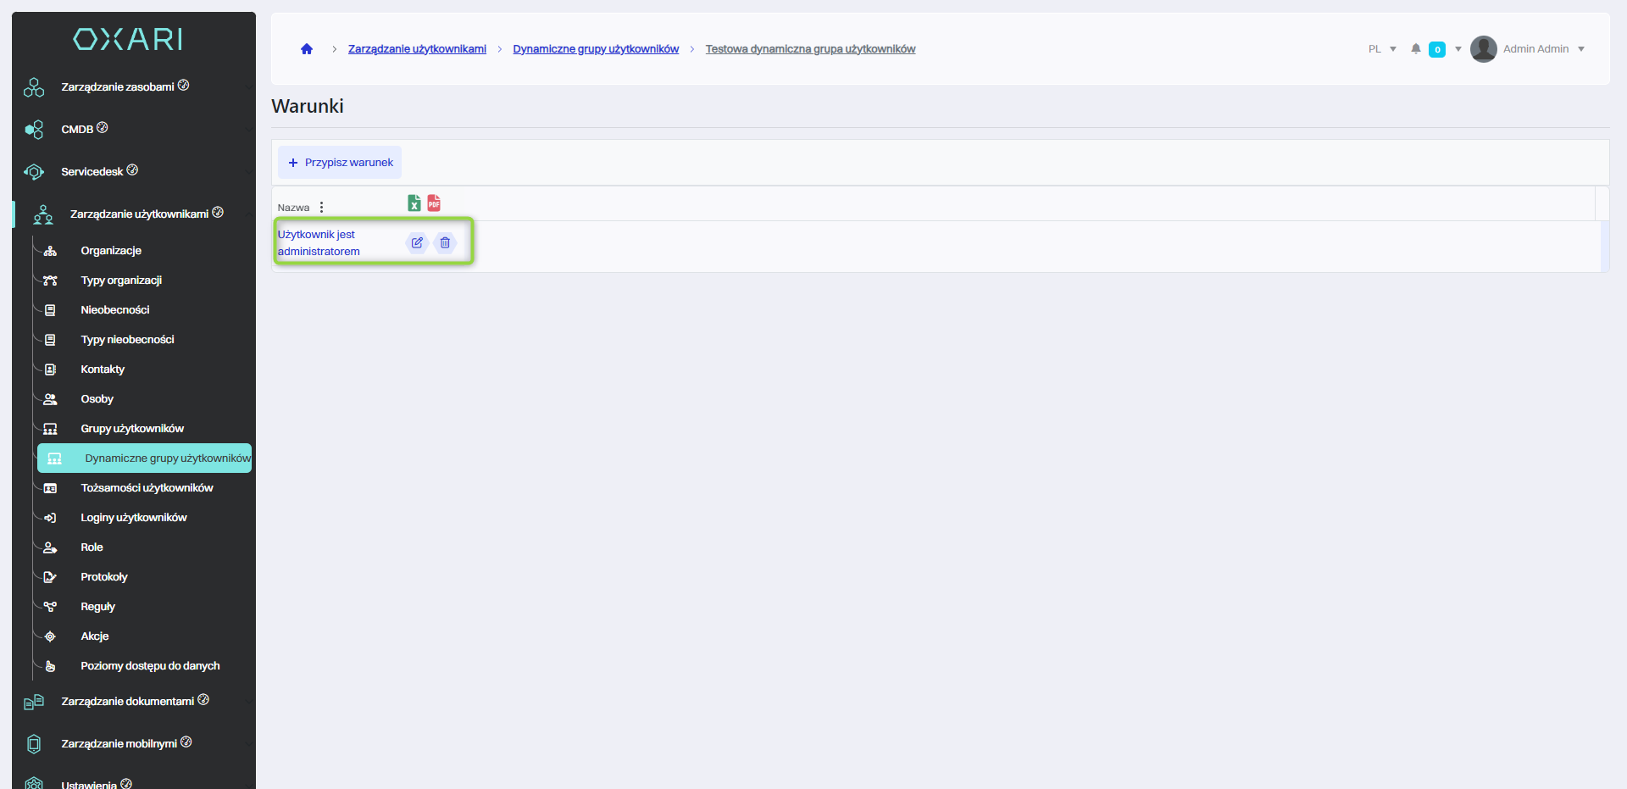Edit the 'Użytkownik jest administratorem' condition
The image size is (1627, 789).
(417, 243)
